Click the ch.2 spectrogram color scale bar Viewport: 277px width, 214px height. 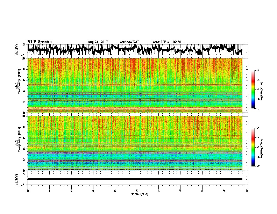253,147
